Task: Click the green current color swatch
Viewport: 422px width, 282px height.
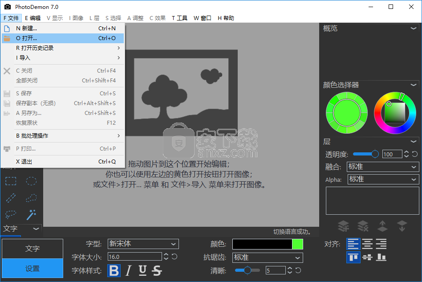Action: 297,244
